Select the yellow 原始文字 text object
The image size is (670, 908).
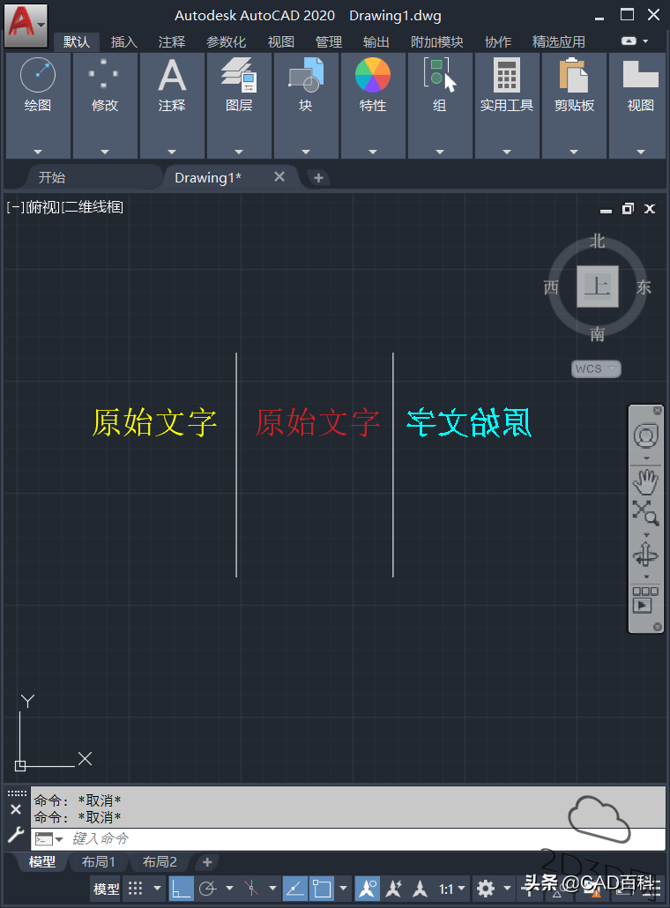coord(154,421)
